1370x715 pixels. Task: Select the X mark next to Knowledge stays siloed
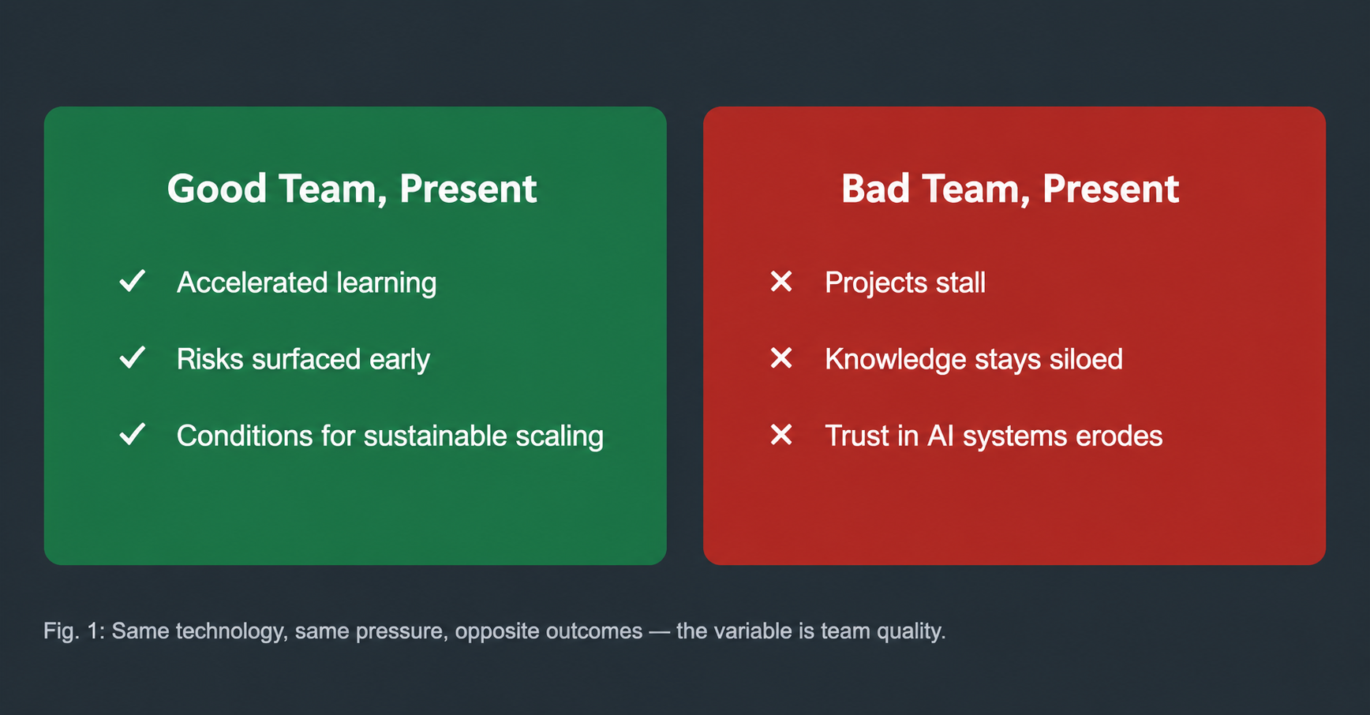point(781,358)
